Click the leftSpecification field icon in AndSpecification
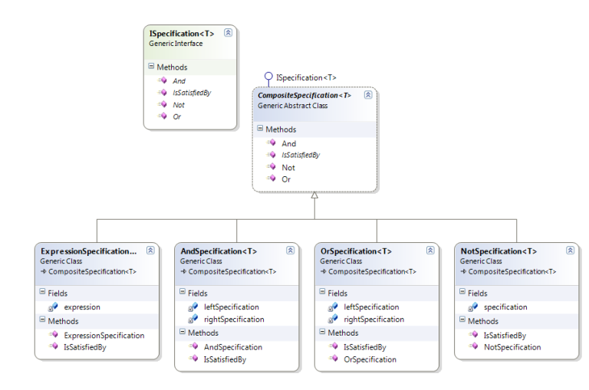Viewport: 589px width, 390px height. click(193, 306)
